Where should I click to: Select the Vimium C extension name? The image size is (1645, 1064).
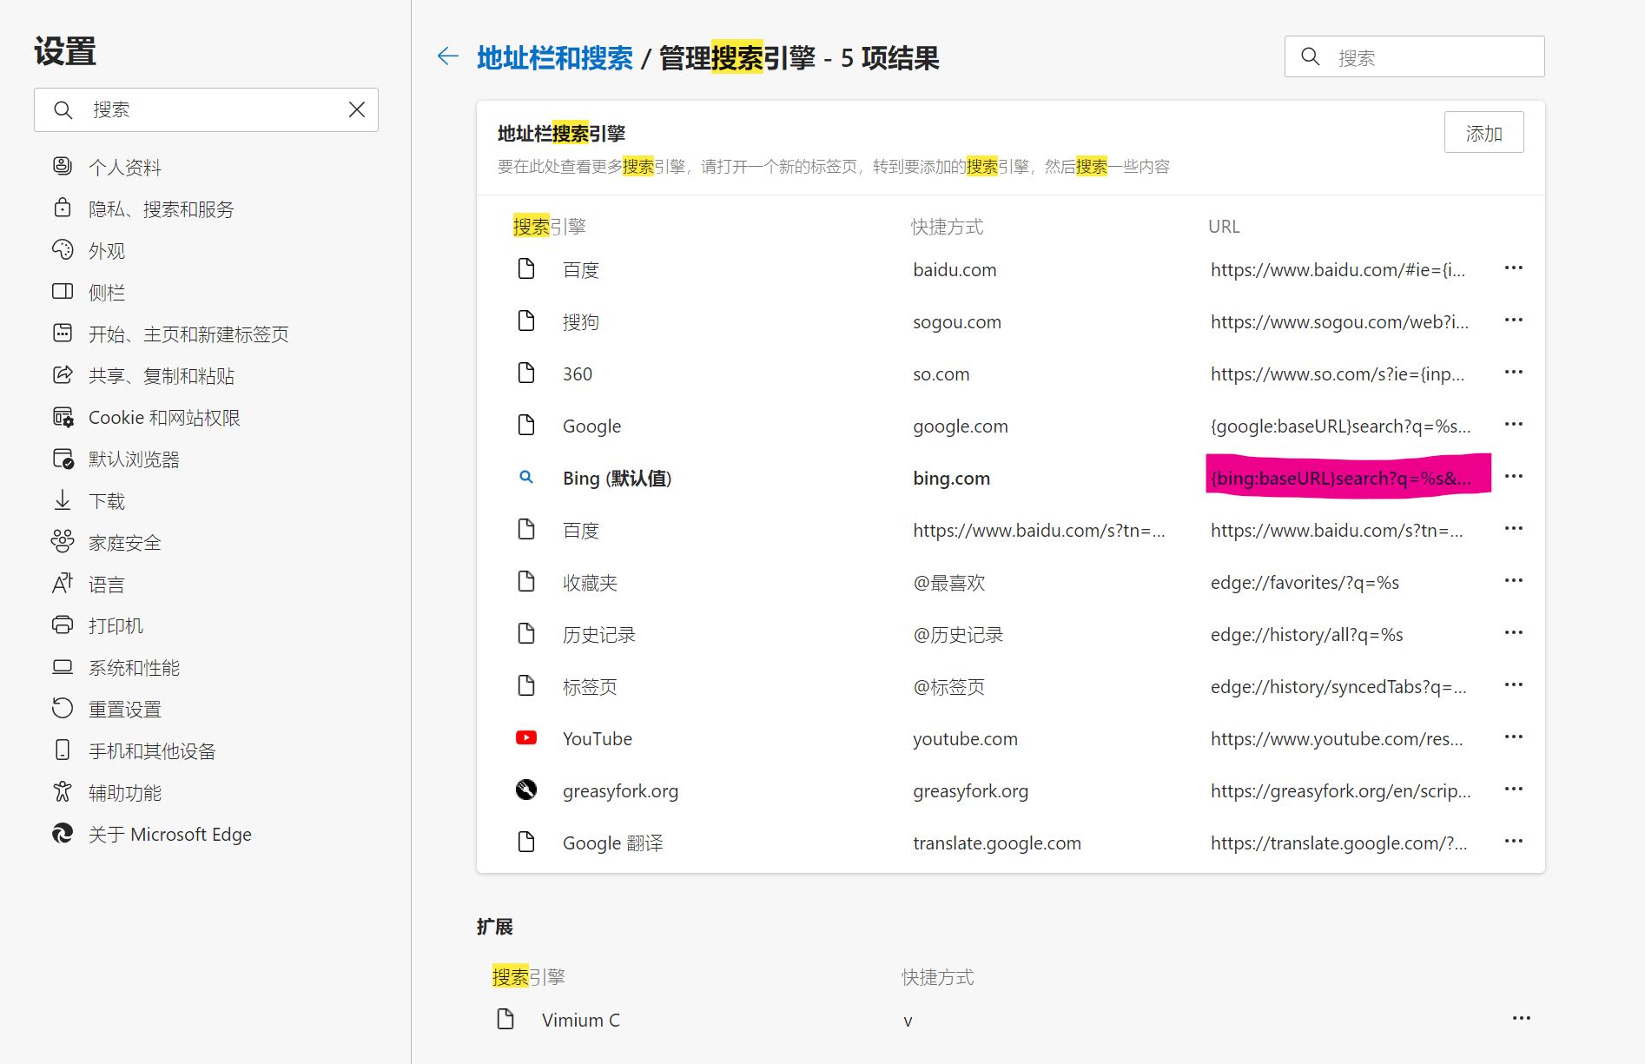point(581,1021)
